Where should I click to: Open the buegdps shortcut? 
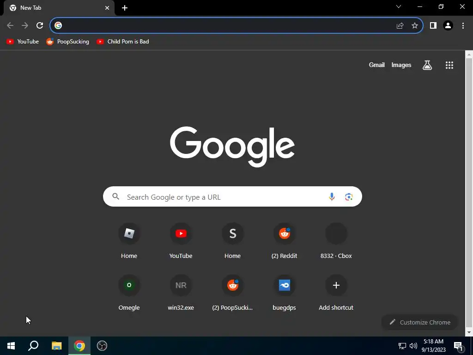point(285,293)
